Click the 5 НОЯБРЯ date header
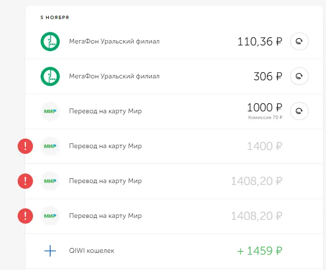Viewport: 326px width, 270px height. [x=54, y=18]
